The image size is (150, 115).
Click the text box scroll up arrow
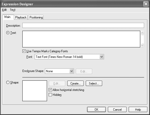(142, 33)
